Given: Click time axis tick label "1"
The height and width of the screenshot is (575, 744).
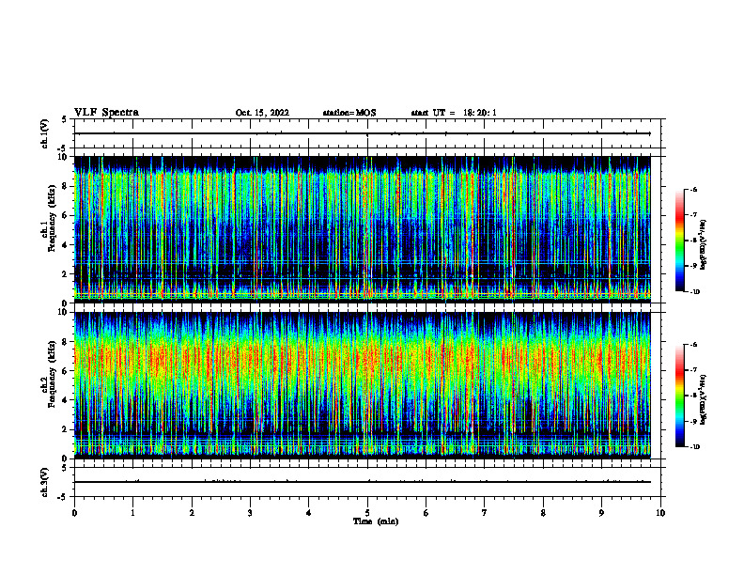Looking at the screenshot, I should point(132,513).
